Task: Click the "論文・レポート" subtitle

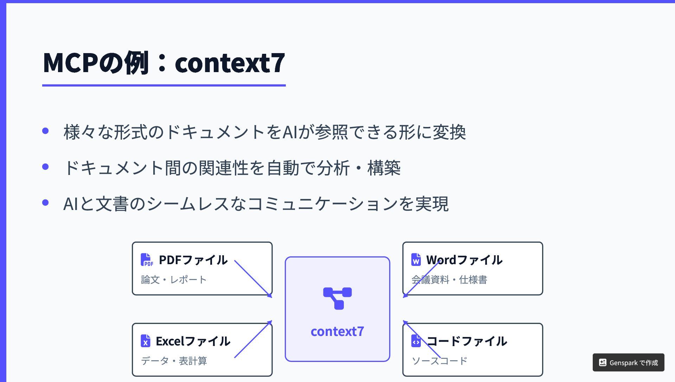Action: (174, 280)
